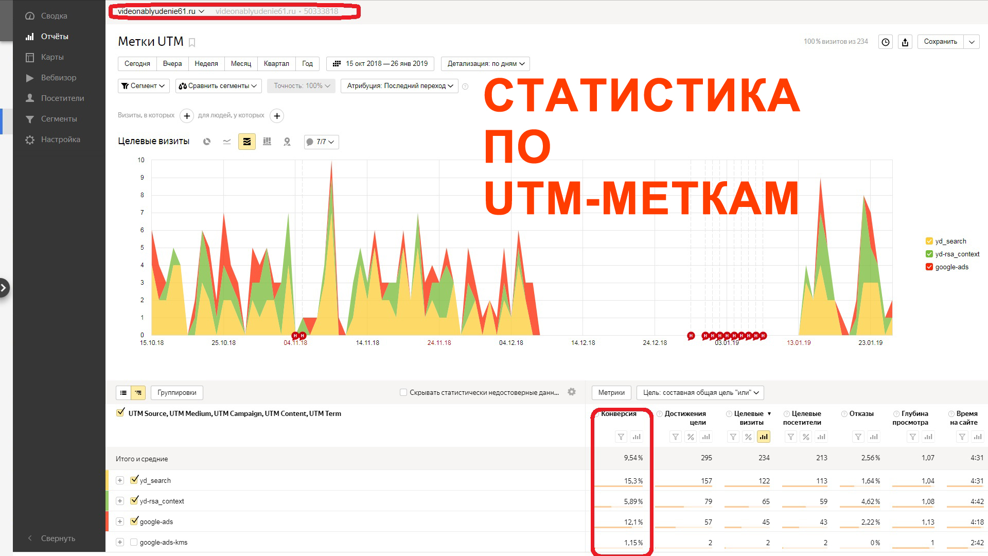Open the column chart visualization
988x556 pixels.
267,142
